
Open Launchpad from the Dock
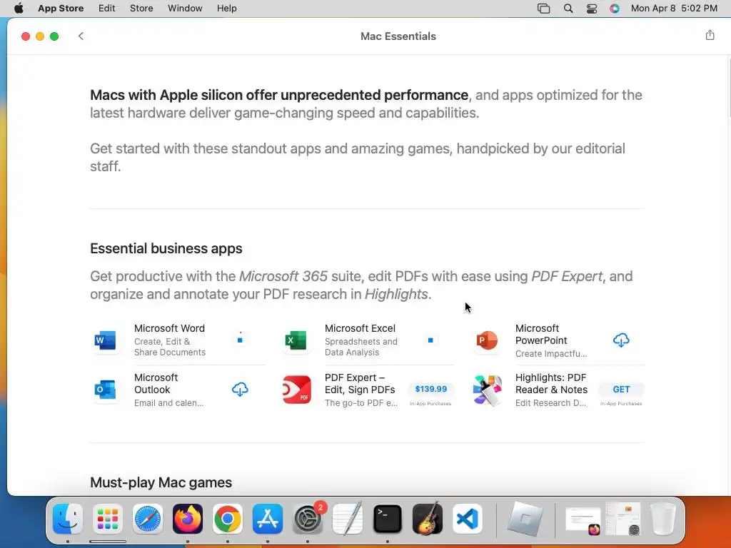(x=108, y=519)
